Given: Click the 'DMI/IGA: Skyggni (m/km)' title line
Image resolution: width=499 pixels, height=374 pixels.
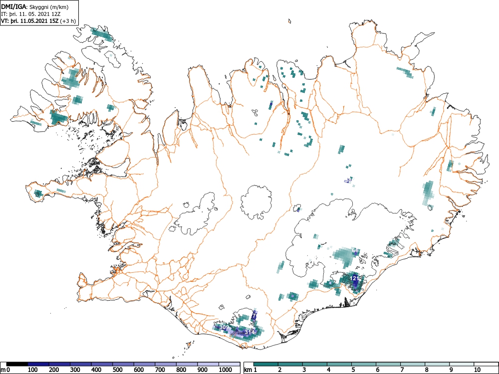Looking at the screenshot, I should point(35,7).
